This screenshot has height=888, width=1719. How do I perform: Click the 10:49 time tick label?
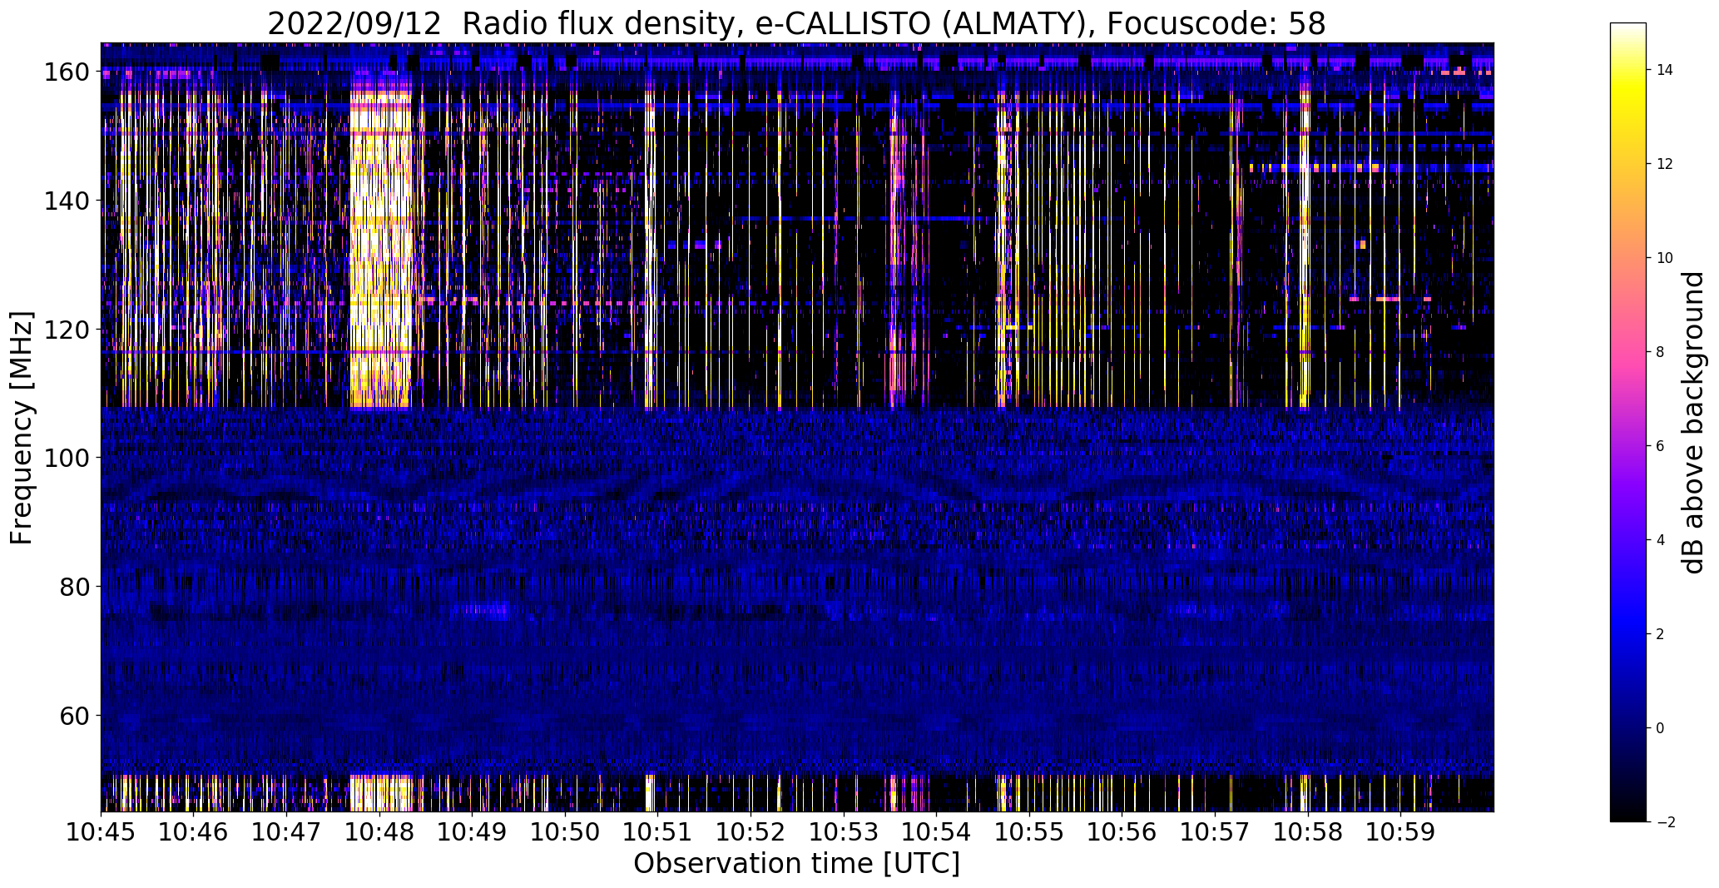pyautogui.click(x=472, y=831)
